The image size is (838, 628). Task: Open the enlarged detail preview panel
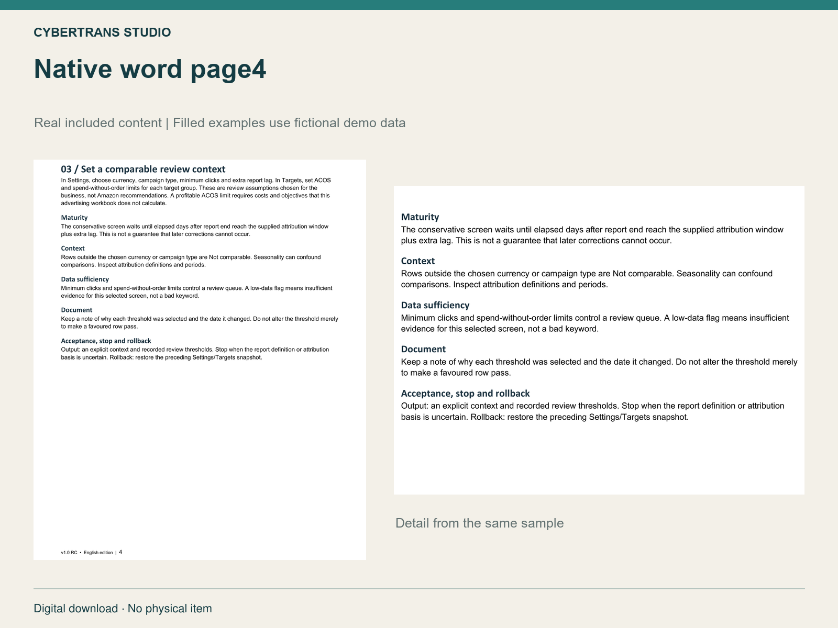[x=599, y=340]
